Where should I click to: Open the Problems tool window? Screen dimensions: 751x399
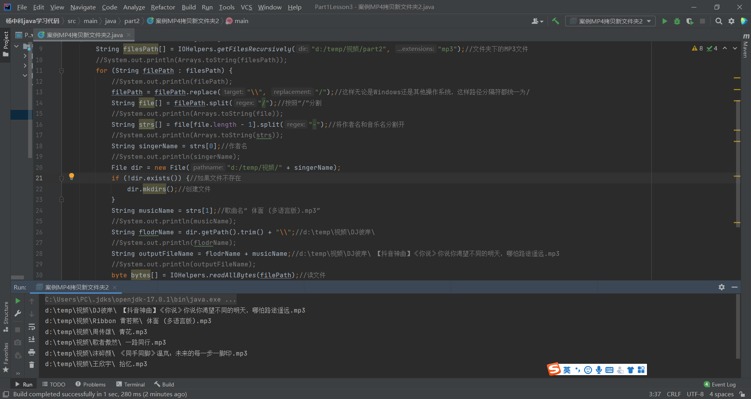click(90, 384)
